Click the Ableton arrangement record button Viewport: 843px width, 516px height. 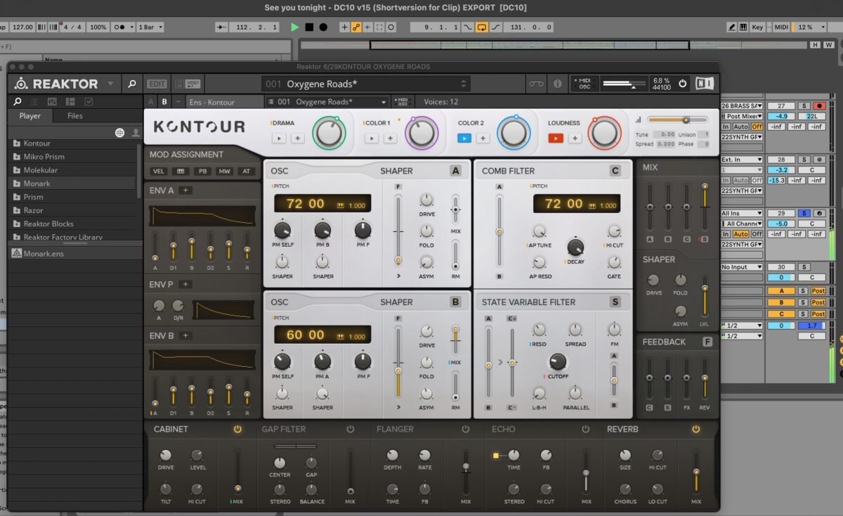pos(323,27)
